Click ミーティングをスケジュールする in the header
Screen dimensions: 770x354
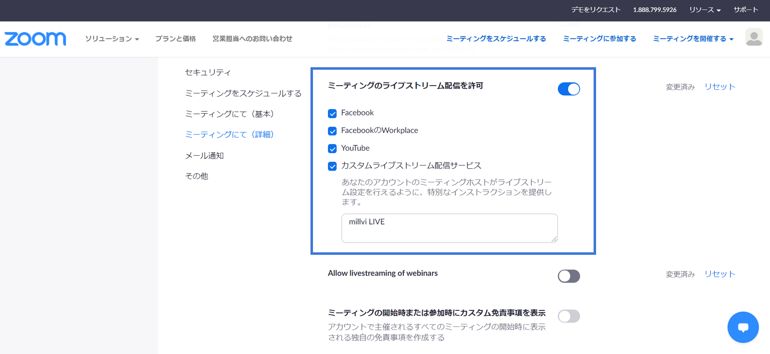click(496, 39)
